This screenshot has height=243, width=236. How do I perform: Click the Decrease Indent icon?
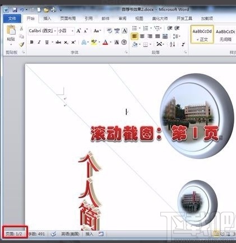click(170, 29)
